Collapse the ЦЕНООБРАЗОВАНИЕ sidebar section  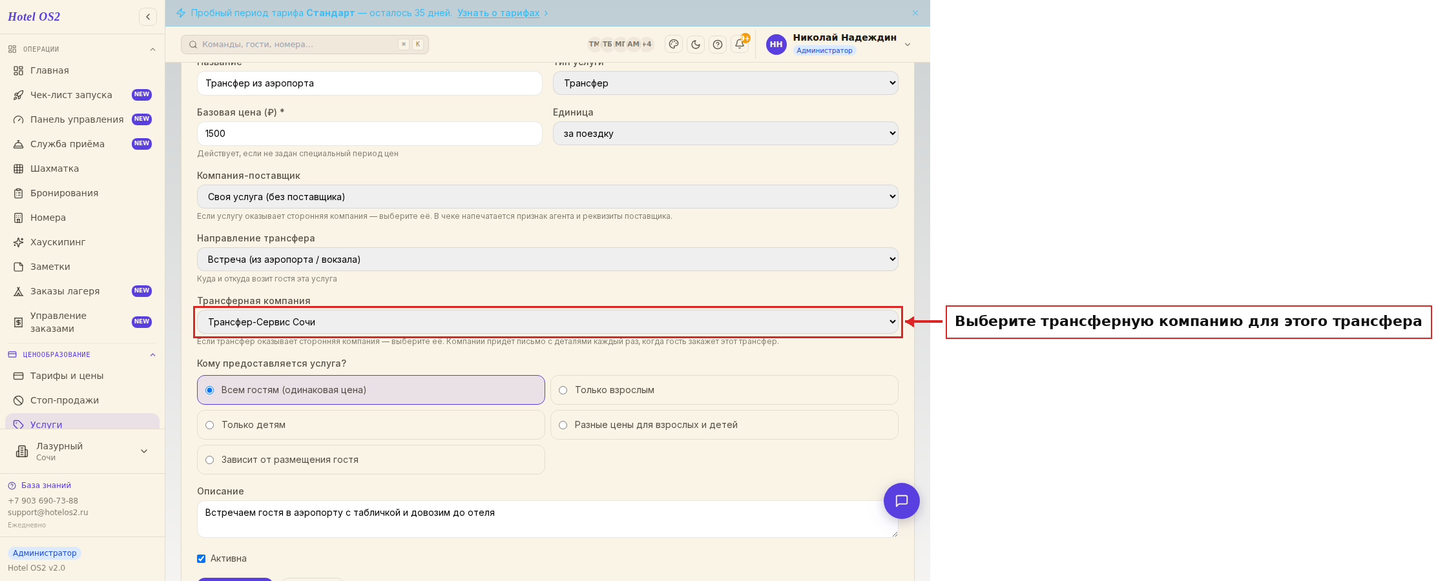click(x=152, y=355)
